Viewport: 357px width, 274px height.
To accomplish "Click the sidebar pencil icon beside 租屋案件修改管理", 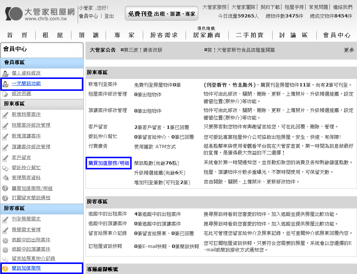I will pyautogui.click(x=6, y=125).
